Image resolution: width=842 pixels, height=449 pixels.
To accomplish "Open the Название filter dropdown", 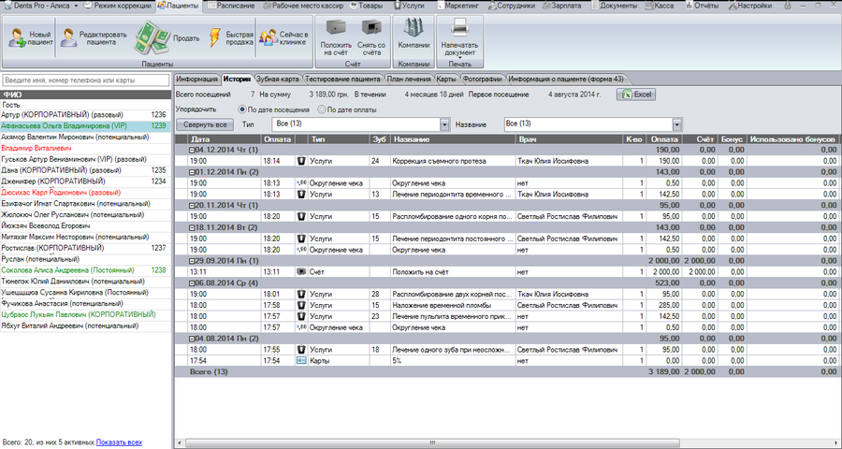I will tap(677, 124).
